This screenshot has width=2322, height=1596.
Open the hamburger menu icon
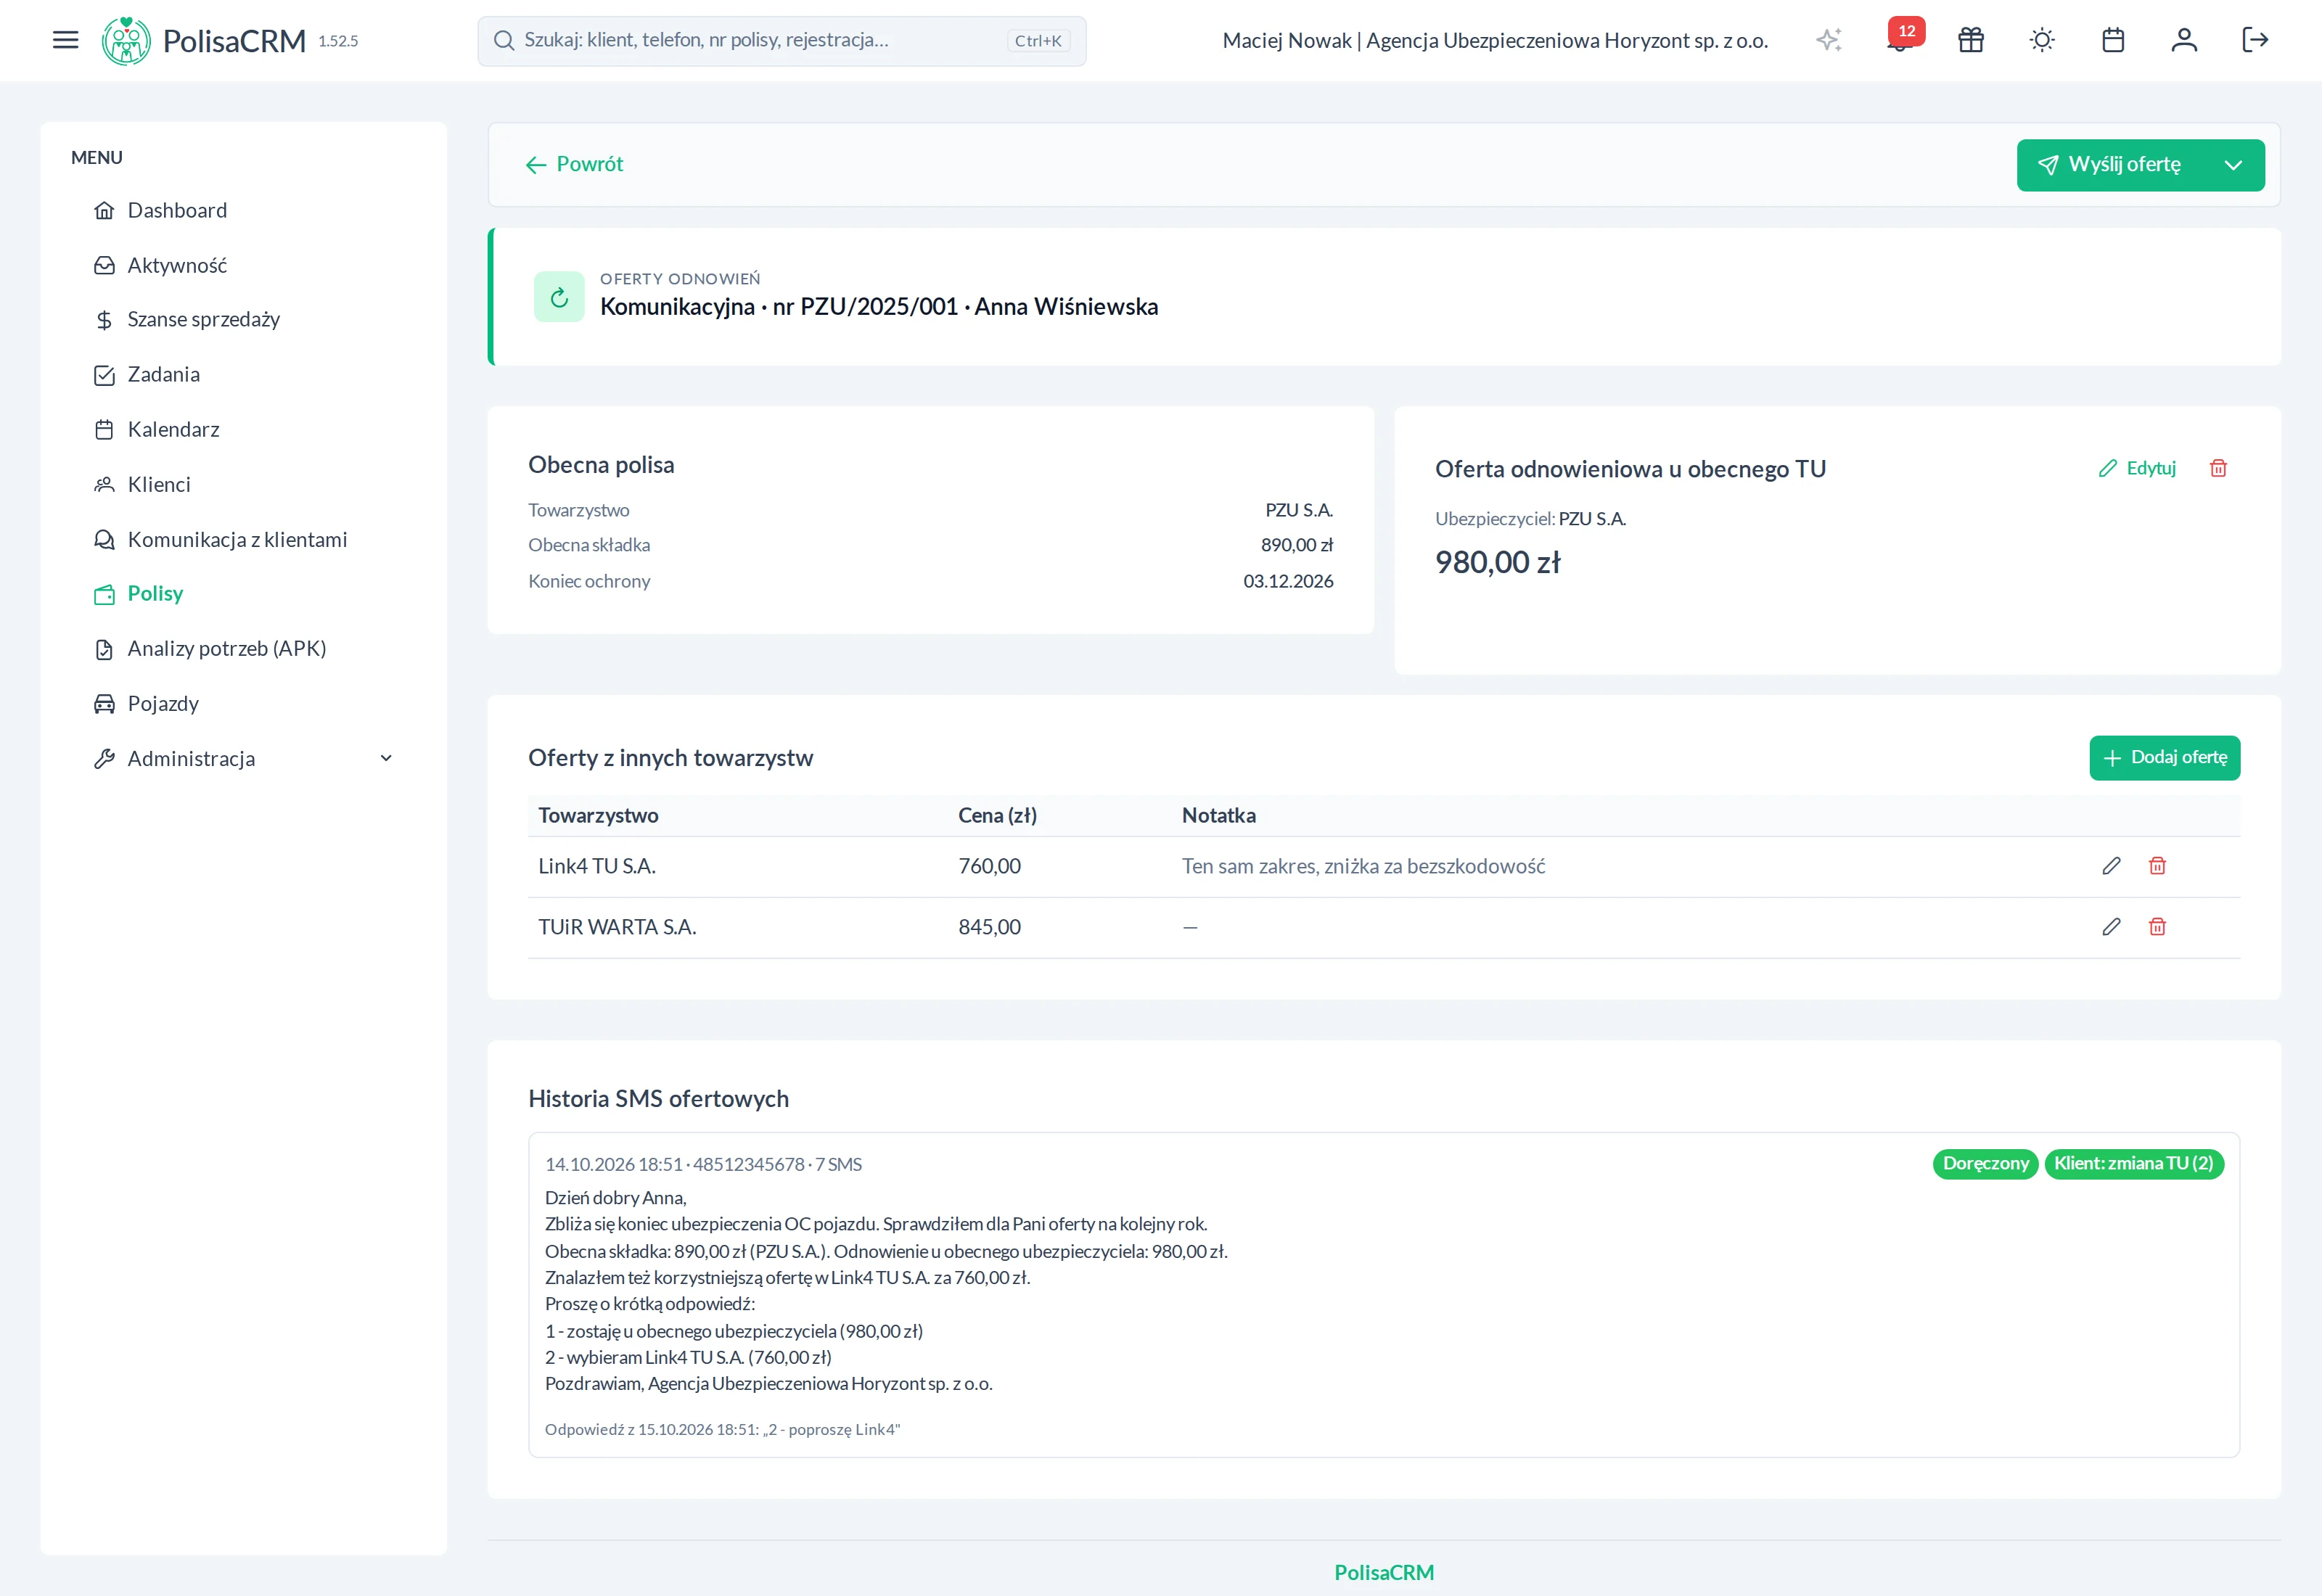click(65, 40)
